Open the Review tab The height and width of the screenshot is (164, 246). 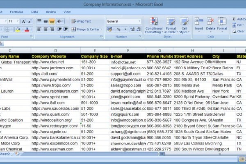[51, 12]
